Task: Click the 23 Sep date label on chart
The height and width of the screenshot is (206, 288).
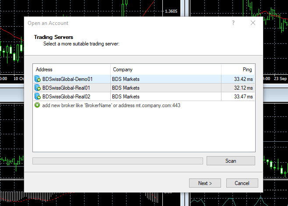Action: (x=280, y=78)
